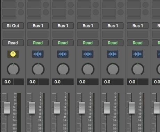Click lower empty send slot on St Out strip

click(x=9, y=12)
